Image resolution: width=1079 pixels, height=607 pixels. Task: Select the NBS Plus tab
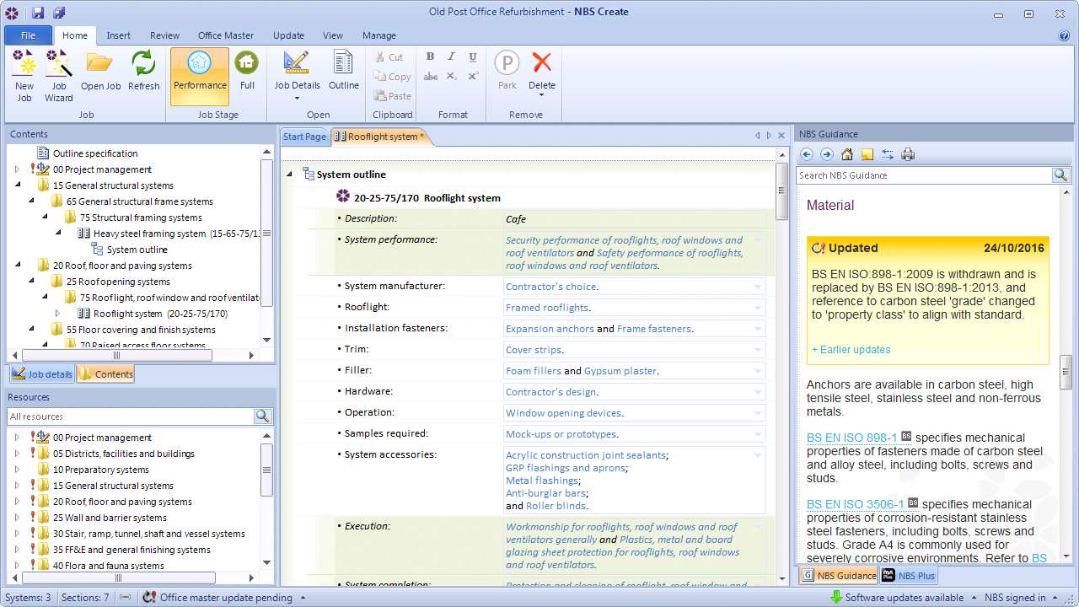[x=909, y=576]
